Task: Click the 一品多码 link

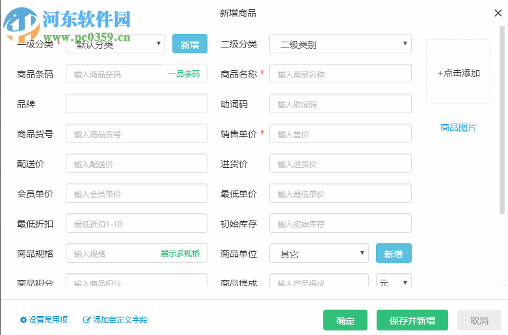Action: (x=184, y=74)
